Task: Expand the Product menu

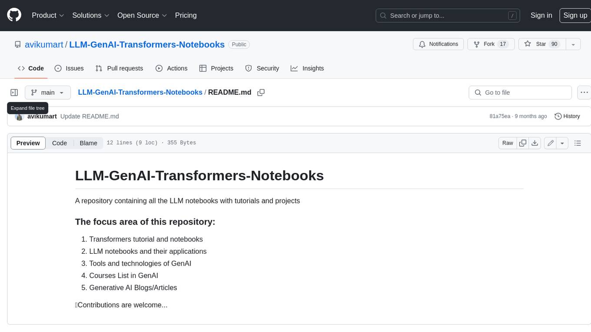Action: (48, 15)
